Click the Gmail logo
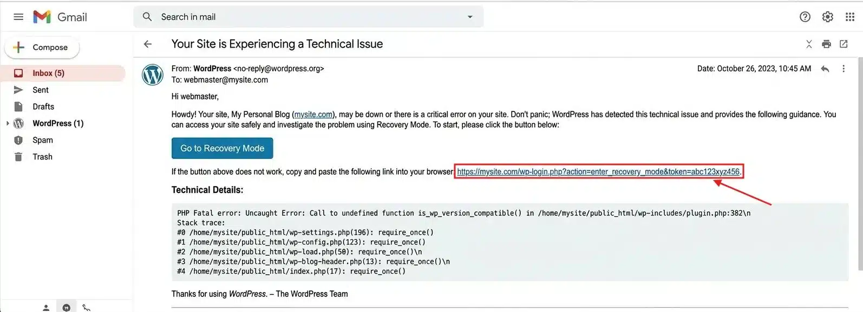Screen dimensions: 863x312 (60, 17)
